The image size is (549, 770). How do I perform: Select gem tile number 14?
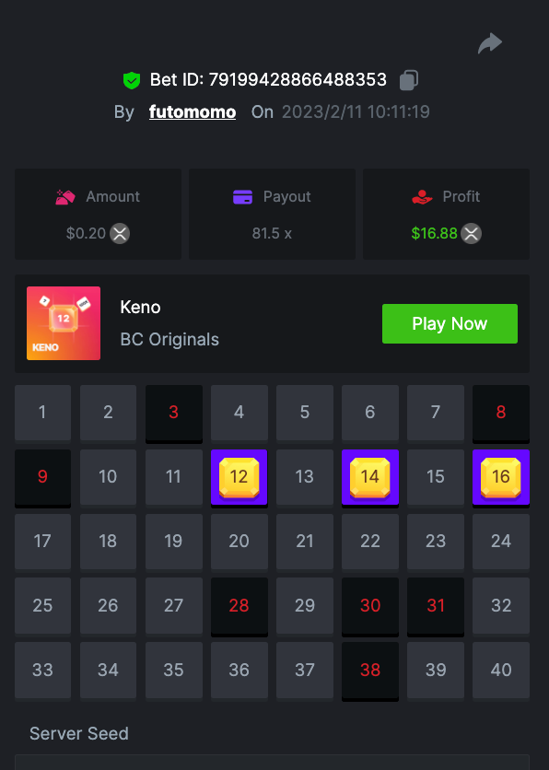pyautogui.click(x=370, y=477)
